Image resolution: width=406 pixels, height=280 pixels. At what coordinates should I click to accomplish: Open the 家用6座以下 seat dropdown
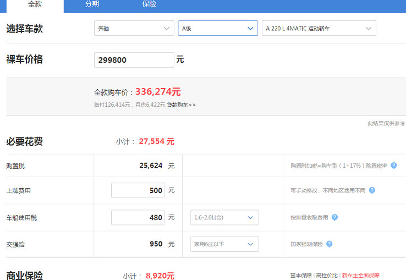224,244
